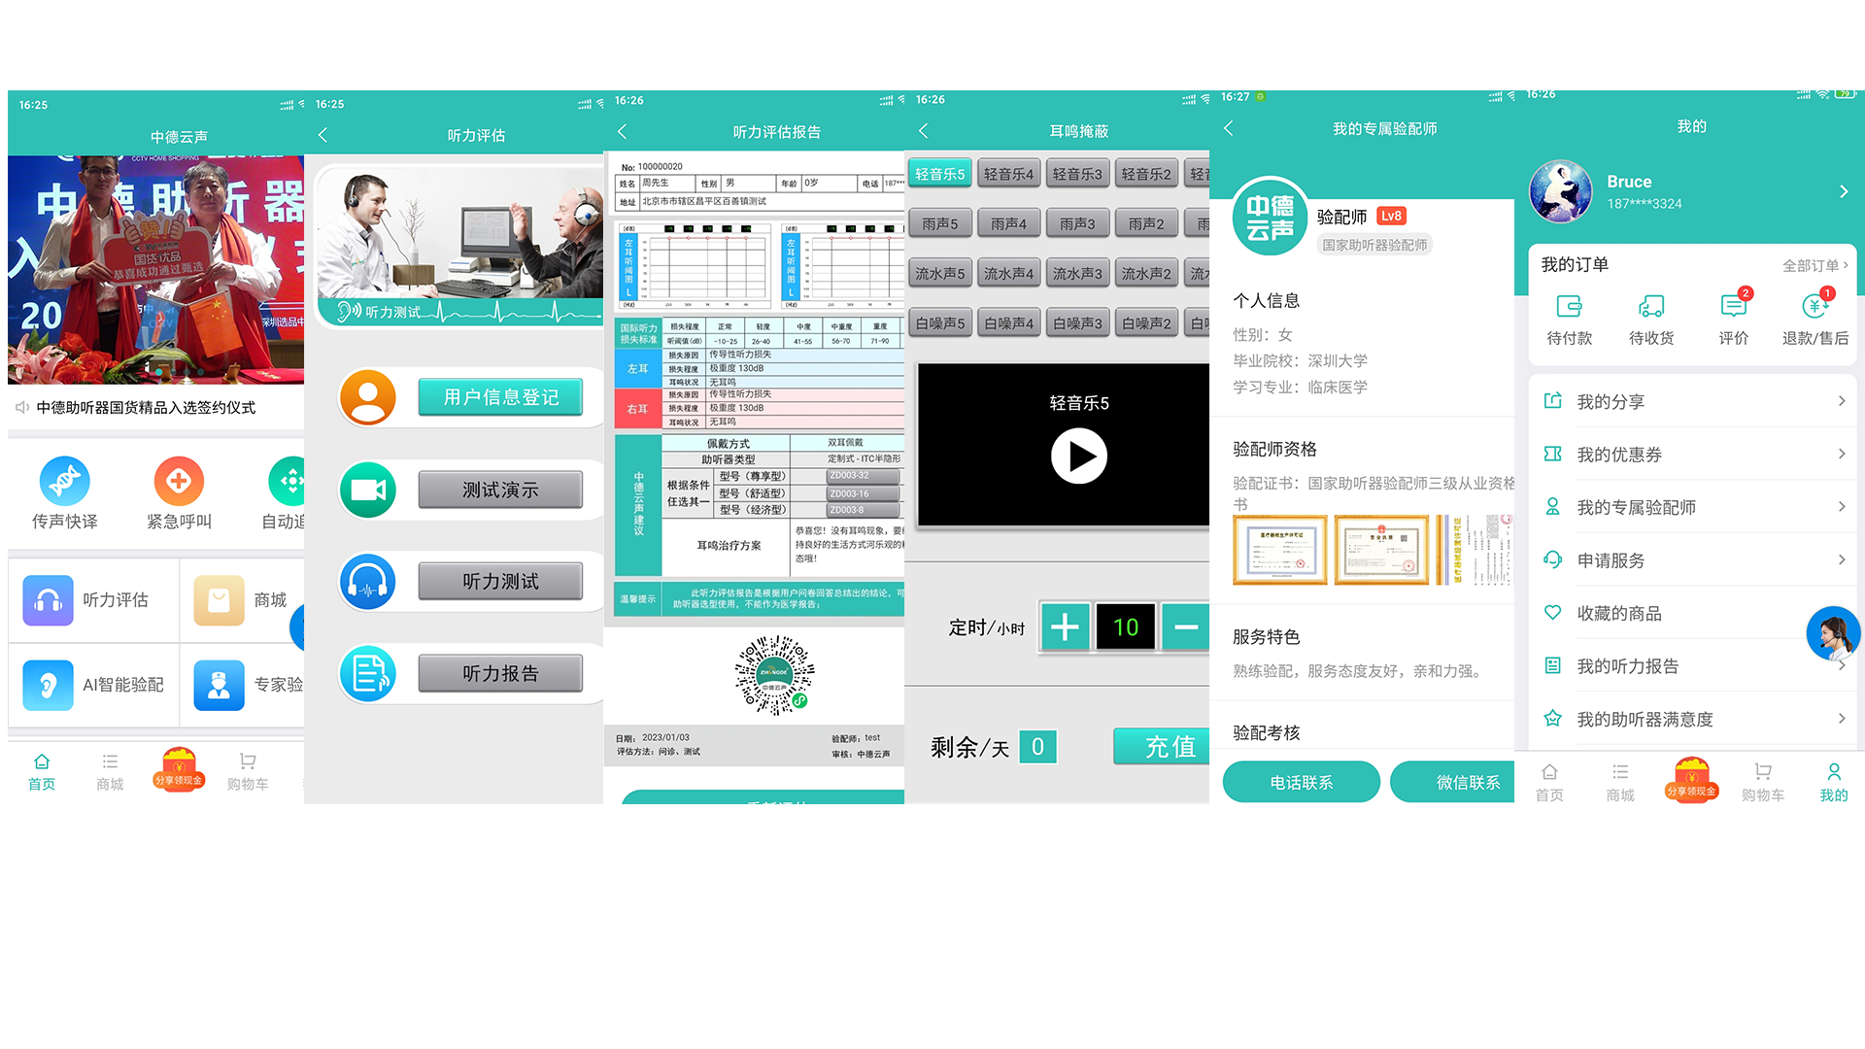Open 全部订单 all orders
This screenshot has width=1865, height=1049.
1815,265
